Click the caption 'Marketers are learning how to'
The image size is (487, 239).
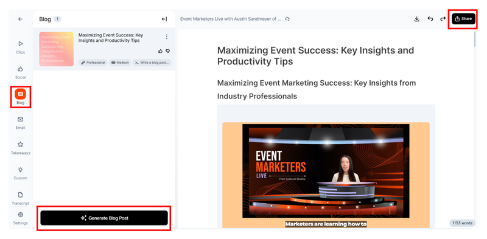(326, 224)
